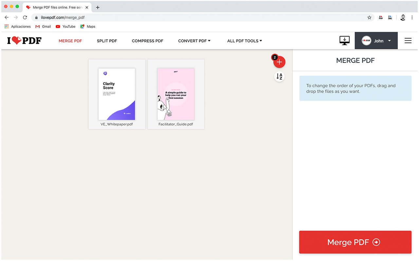
Task: Expand John's account menu
Action: tap(376, 40)
